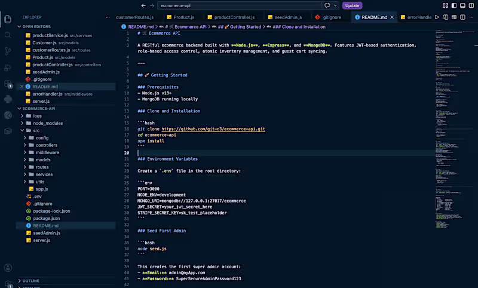The width and height of the screenshot is (478, 288).
Task: Toggle Secondary Side Bar visibility
Action: [x=471, y=5]
